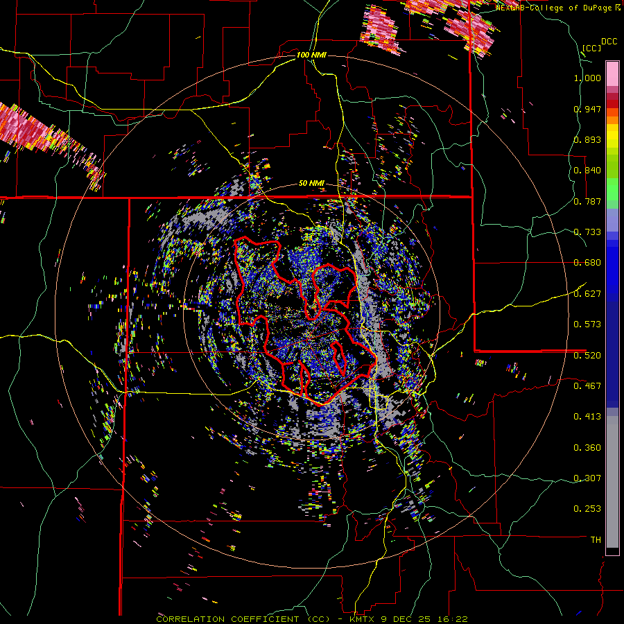
Task: Click the 0.413 legend value
Action: (587, 417)
